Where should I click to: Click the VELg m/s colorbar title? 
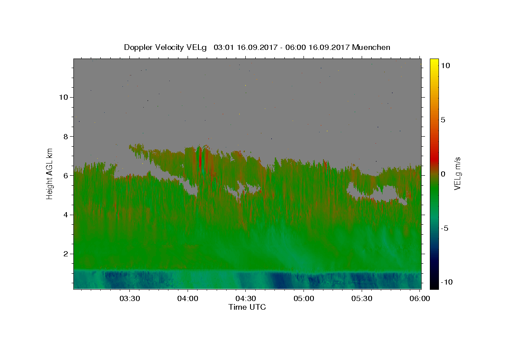point(458,173)
